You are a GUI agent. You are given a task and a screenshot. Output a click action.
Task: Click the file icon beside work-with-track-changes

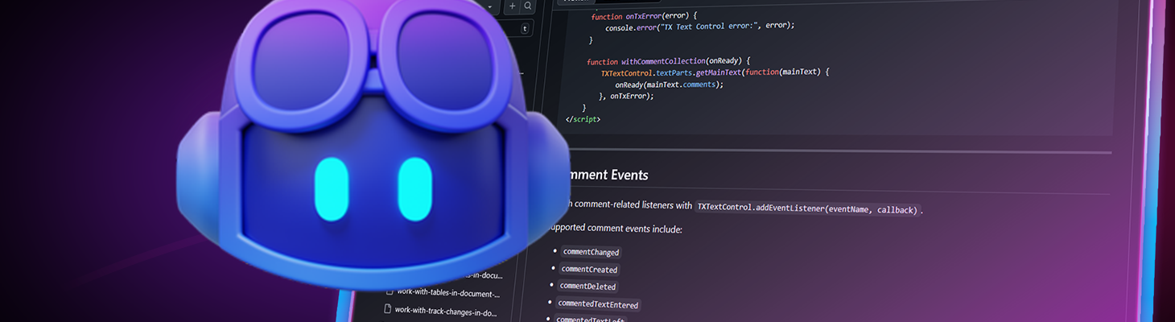(386, 309)
